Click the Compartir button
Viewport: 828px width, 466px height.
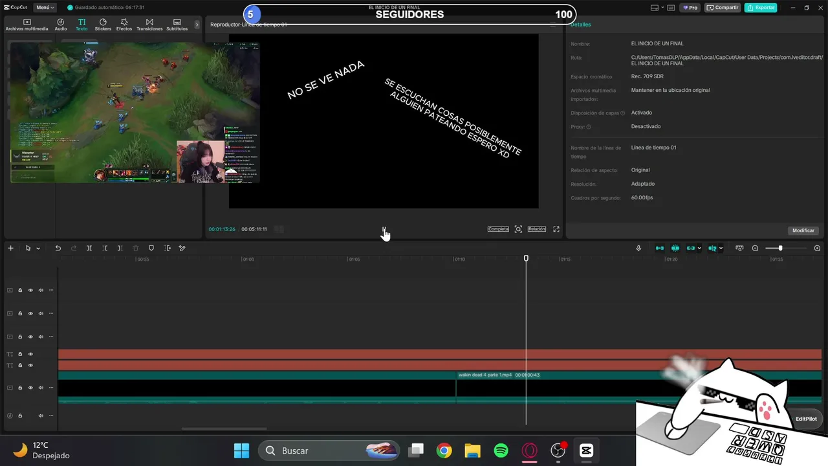[723, 8]
